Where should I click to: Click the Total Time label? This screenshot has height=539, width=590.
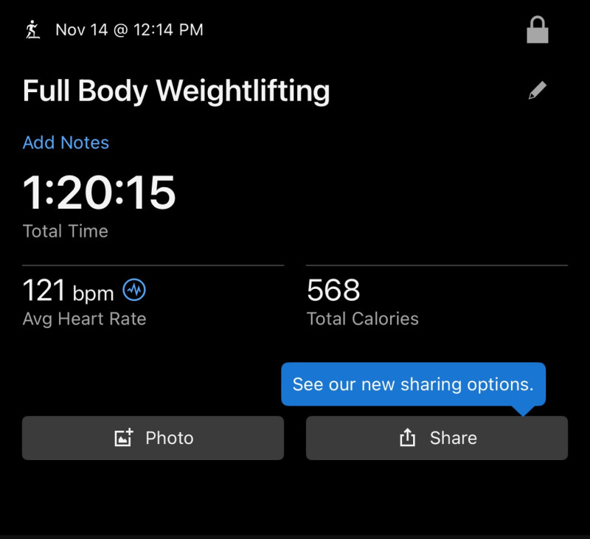[x=65, y=231]
